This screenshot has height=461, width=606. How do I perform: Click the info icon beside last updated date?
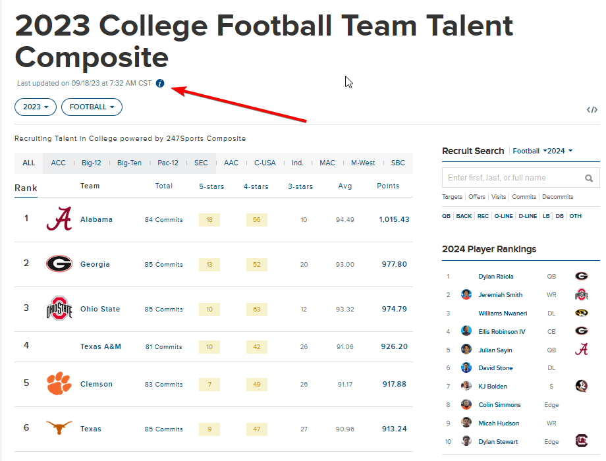[x=160, y=84]
